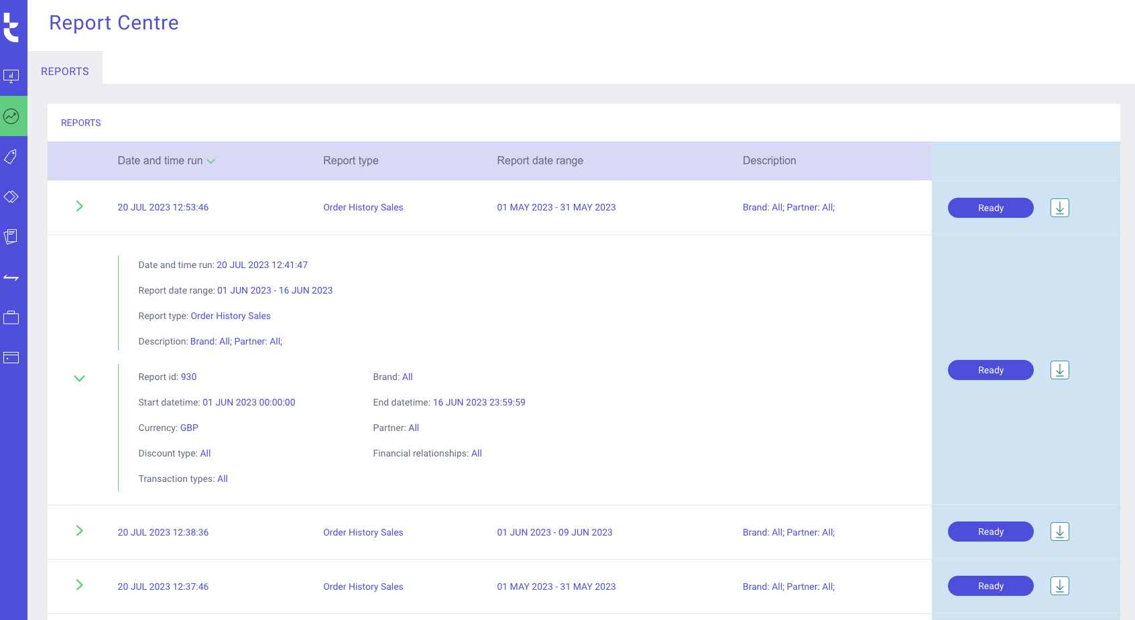Click Discount type All value

(205, 454)
